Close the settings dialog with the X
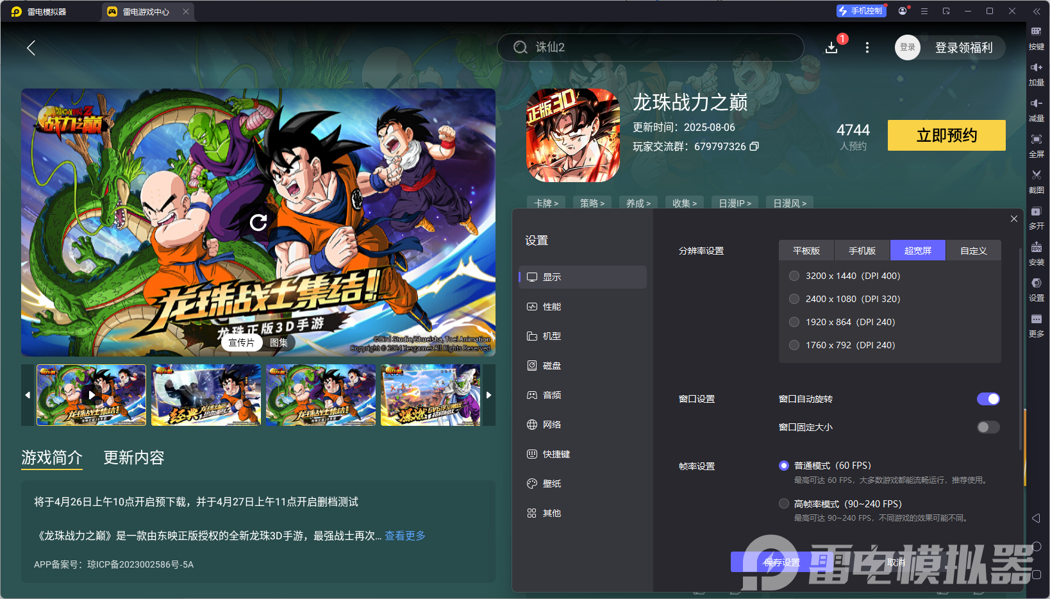This screenshot has height=599, width=1050. [x=1014, y=219]
